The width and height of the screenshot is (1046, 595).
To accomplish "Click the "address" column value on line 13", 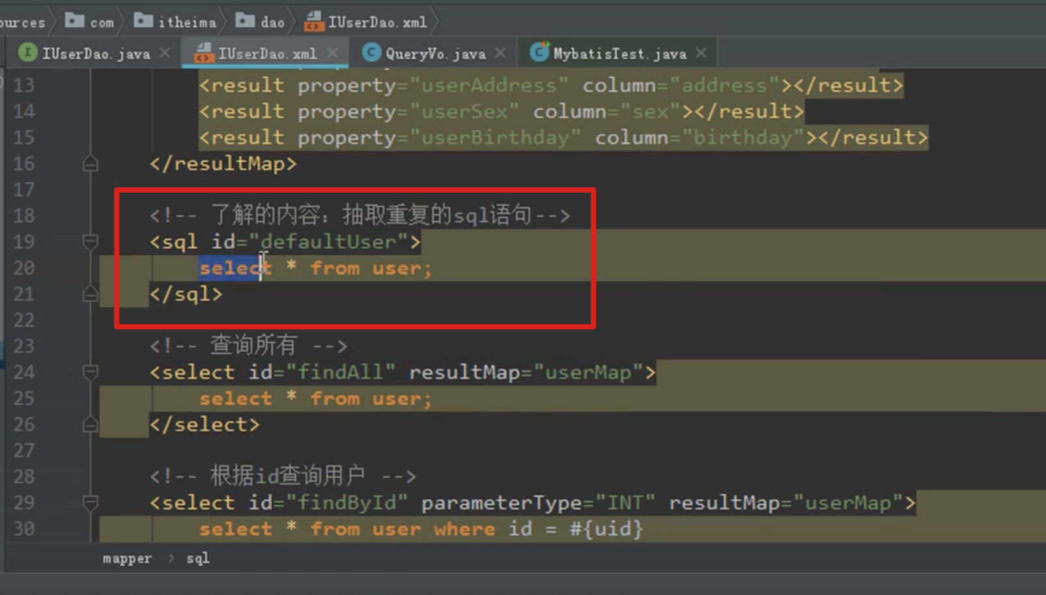I will pos(724,85).
